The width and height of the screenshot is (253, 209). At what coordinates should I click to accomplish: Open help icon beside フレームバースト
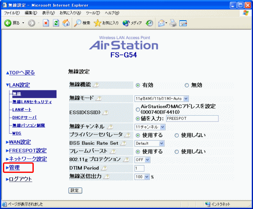click(x=113, y=151)
